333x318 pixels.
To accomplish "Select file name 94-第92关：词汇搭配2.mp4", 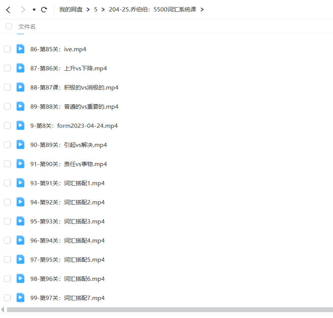I will [x=68, y=202].
